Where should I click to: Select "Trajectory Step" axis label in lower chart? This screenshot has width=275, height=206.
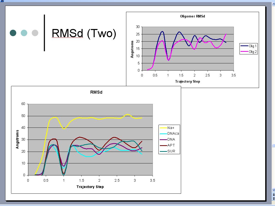90,187
